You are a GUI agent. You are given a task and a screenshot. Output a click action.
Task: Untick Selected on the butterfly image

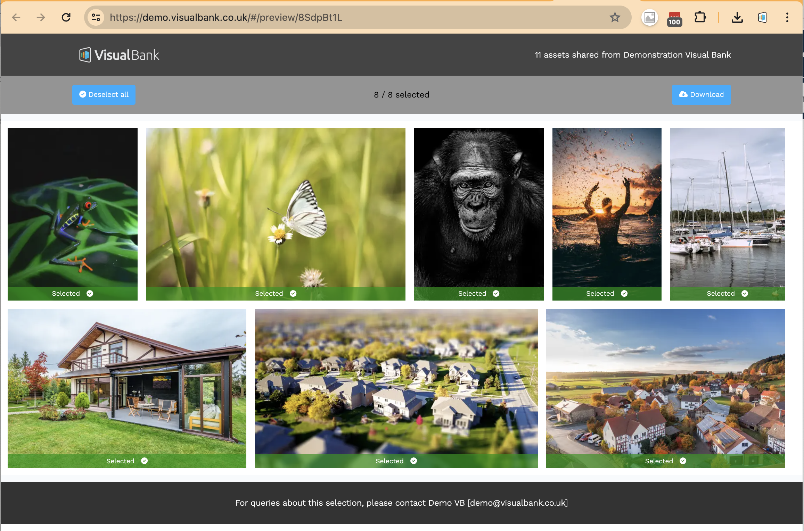tap(293, 294)
